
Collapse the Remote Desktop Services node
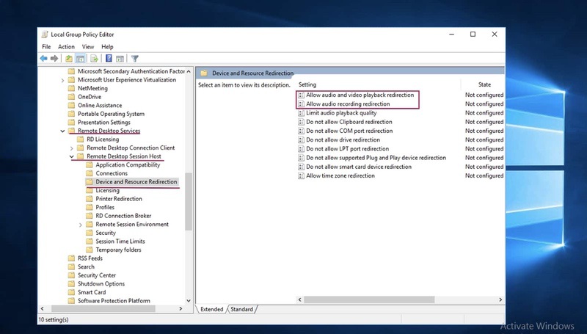(x=62, y=131)
